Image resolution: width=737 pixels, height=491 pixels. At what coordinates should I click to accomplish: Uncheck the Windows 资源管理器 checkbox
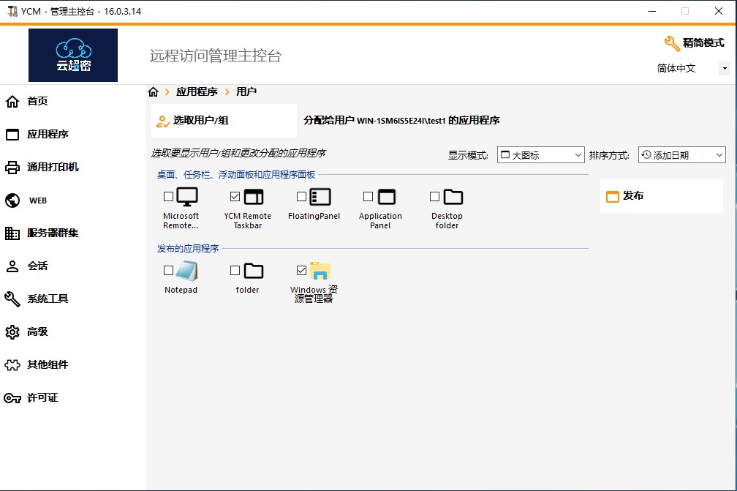pos(302,270)
